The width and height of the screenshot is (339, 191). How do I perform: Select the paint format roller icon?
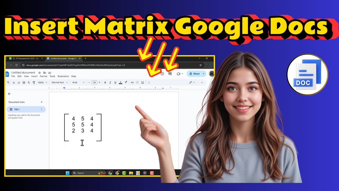tap(34, 83)
